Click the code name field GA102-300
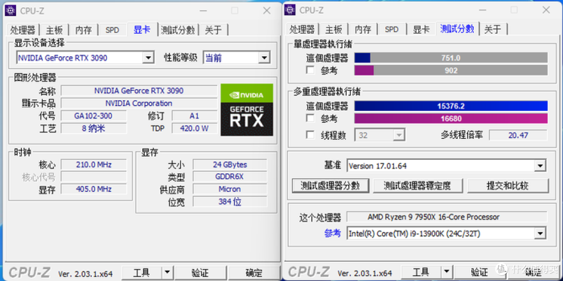This screenshot has height=281, width=563. pyautogui.click(x=93, y=116)
